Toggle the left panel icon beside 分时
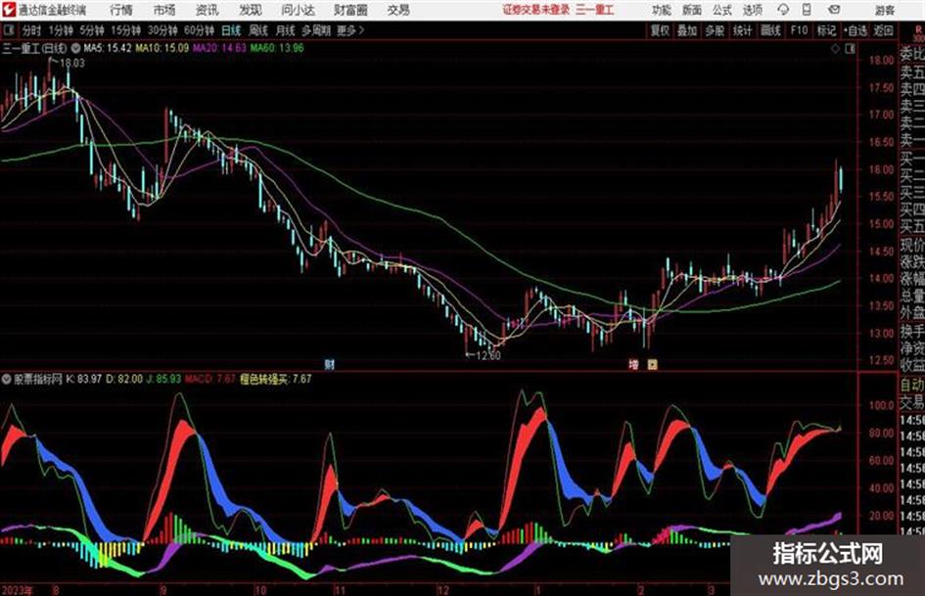This screenshot has width=925, height=596. (x=8, y=30)
